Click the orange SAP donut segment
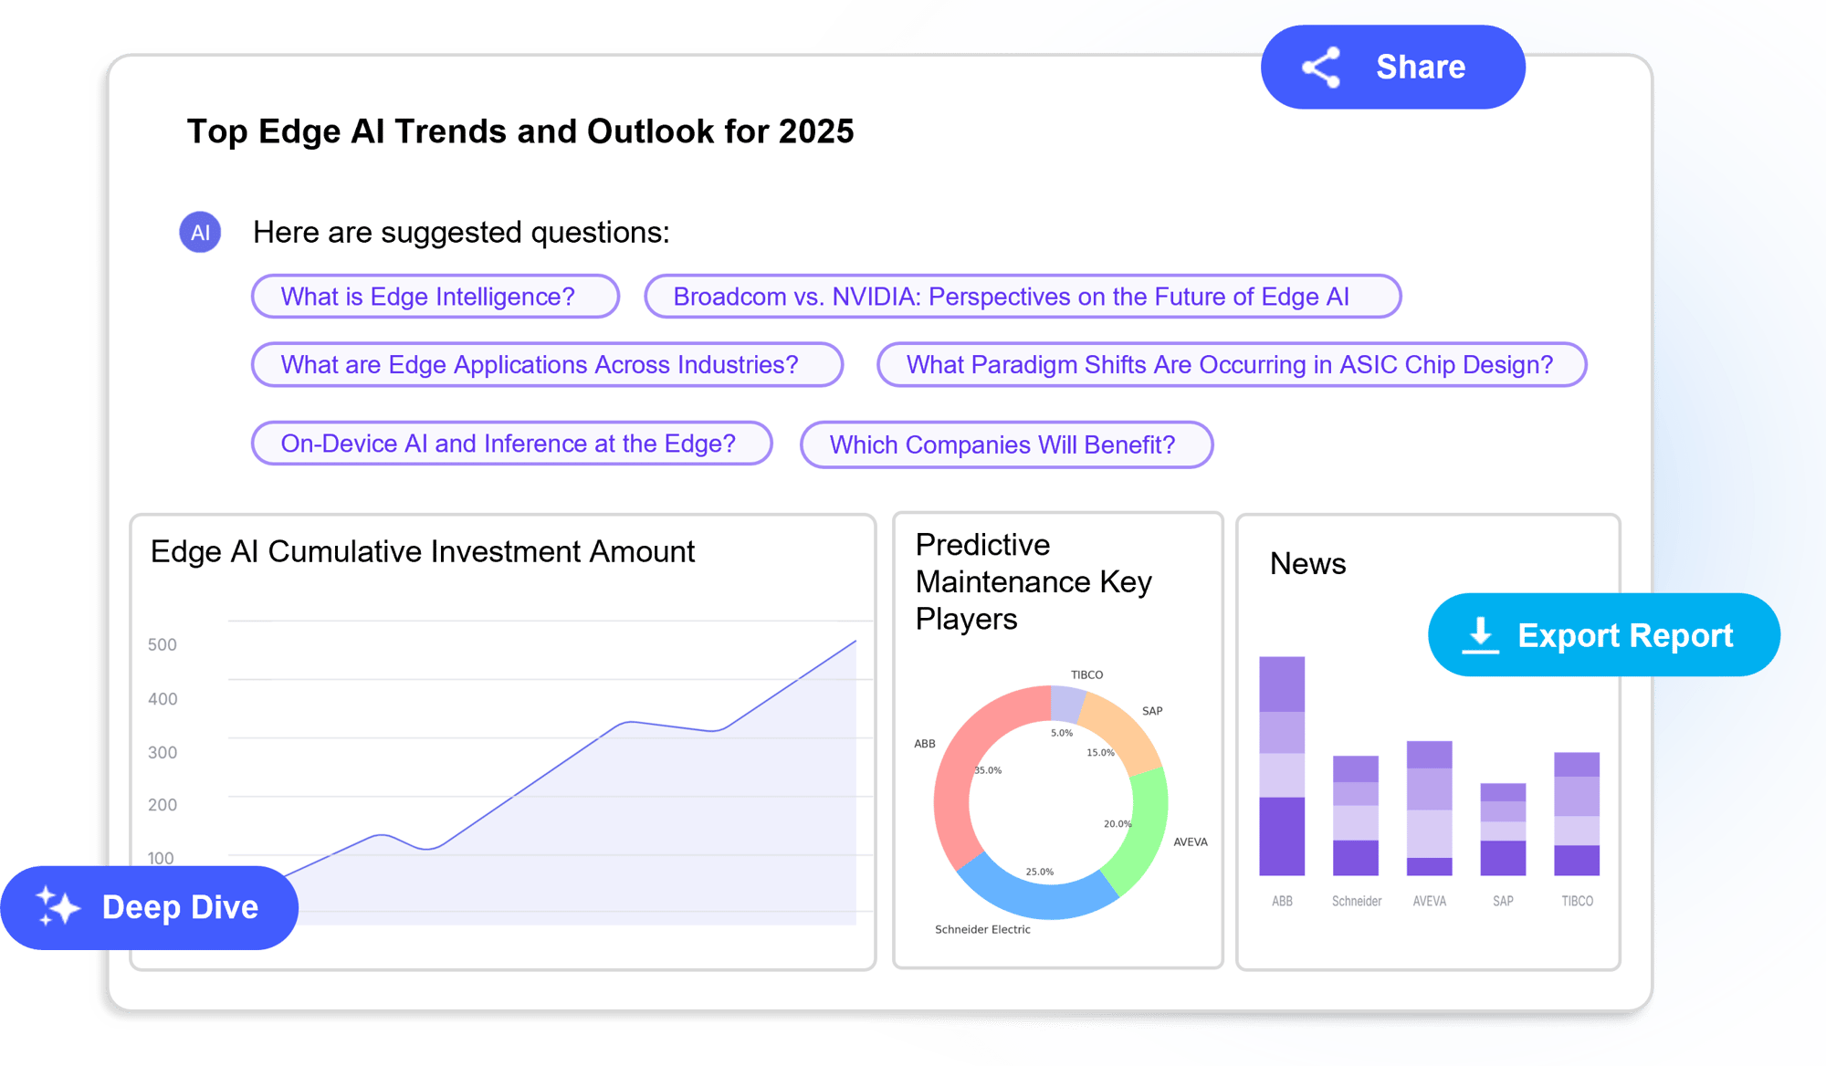Viewport: 1826px width, 1066px height. point(1123,730)
